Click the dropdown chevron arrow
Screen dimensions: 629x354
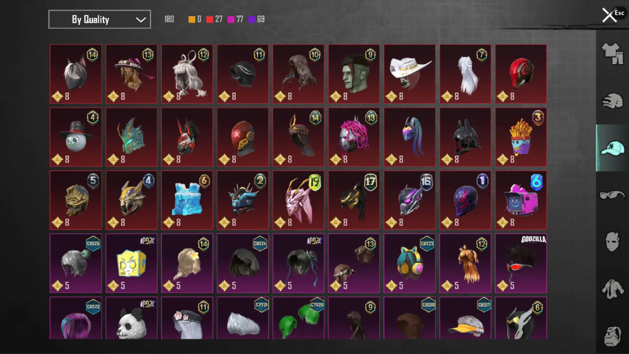(141, 20)
